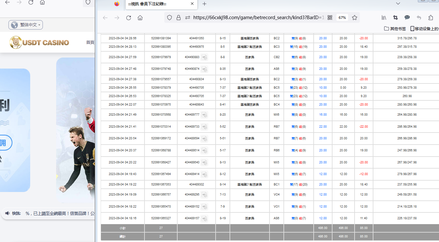The height and width of the screenshot is (242, 439).
Task: Go back in the front browser window
Action: (105, 18)
